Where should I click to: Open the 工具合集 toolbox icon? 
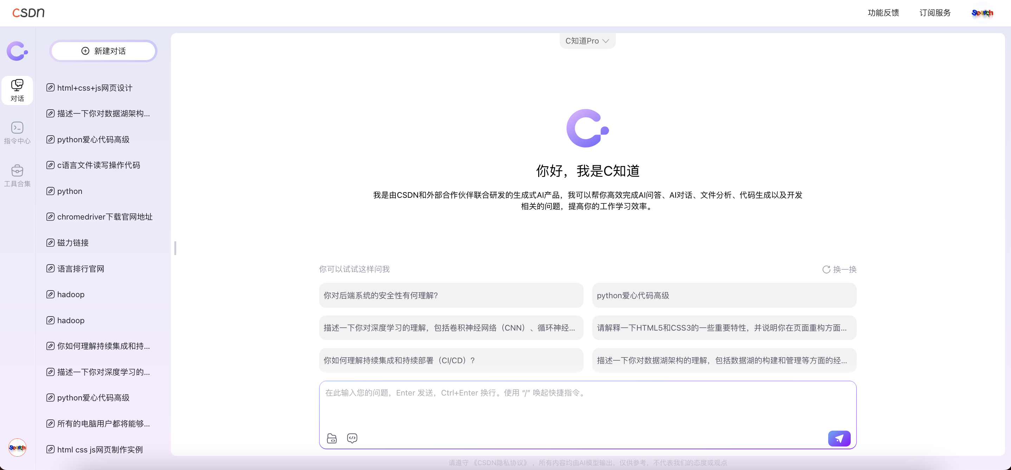point(17,175)
